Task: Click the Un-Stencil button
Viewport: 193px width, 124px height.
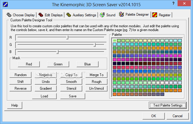Action: tap(96, 88)
